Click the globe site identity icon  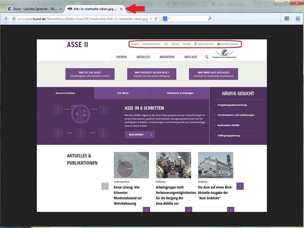pos(14,19)
